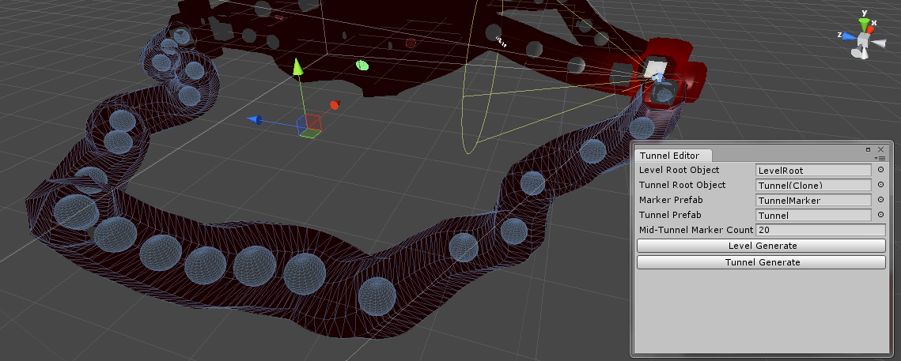Screen dimensions: 901x361
Task: Select the green marker object in the scene
Action: [362, 65]
